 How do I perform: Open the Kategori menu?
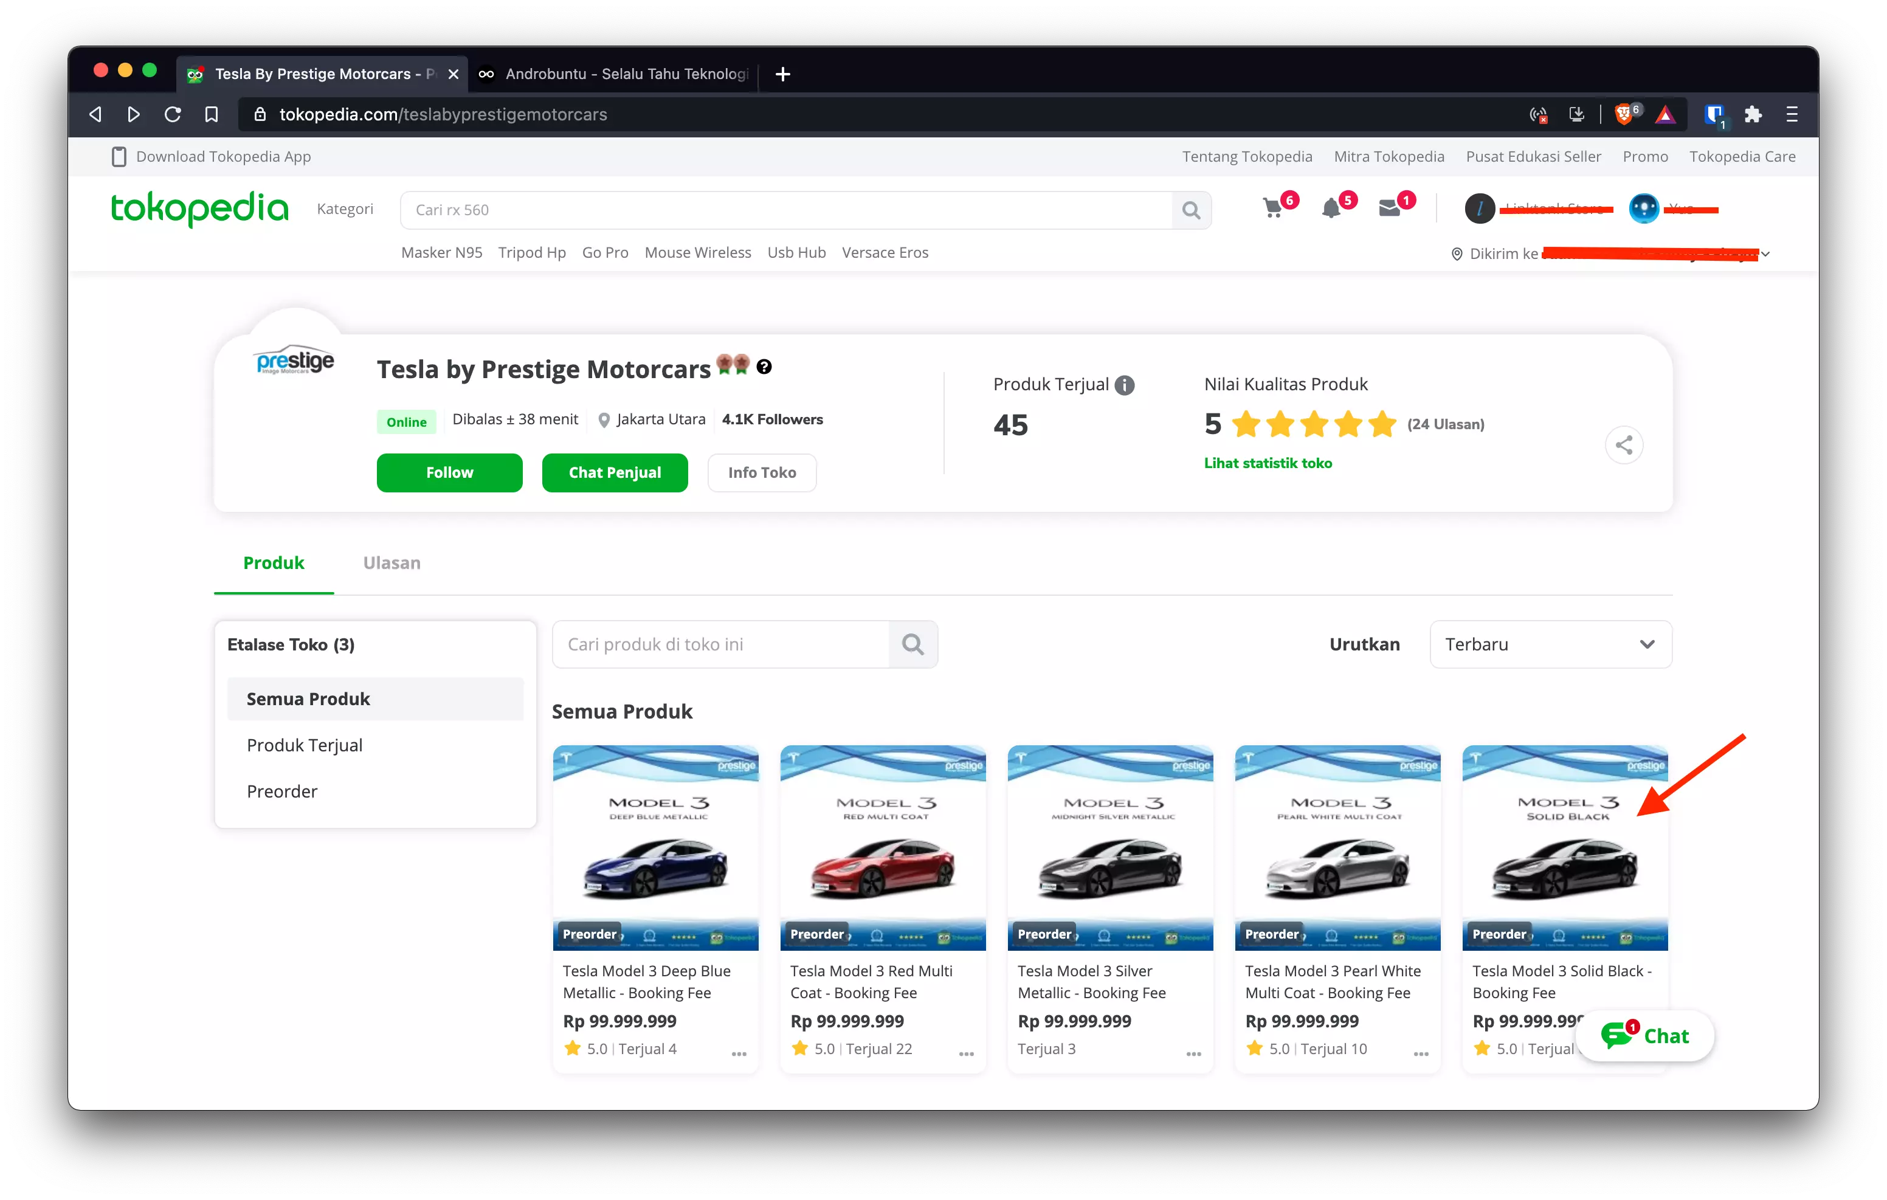pyautogui.click(x=345, y=209)
